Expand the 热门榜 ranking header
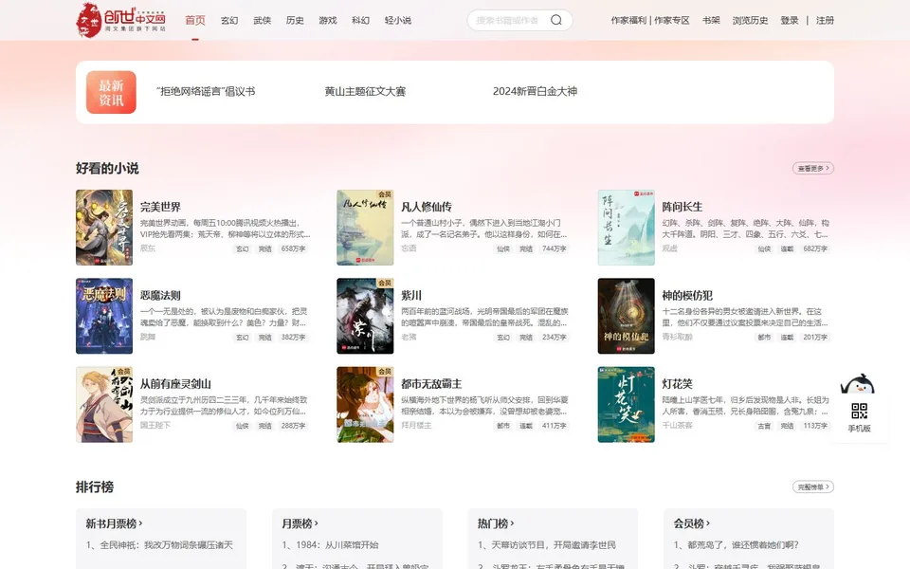 496,523
